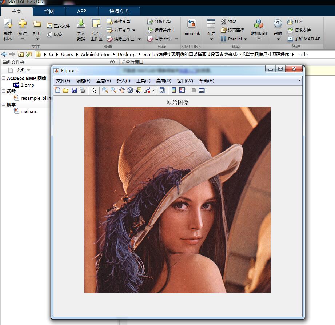Open Current Folder panel actions button

tap(112, 62)
